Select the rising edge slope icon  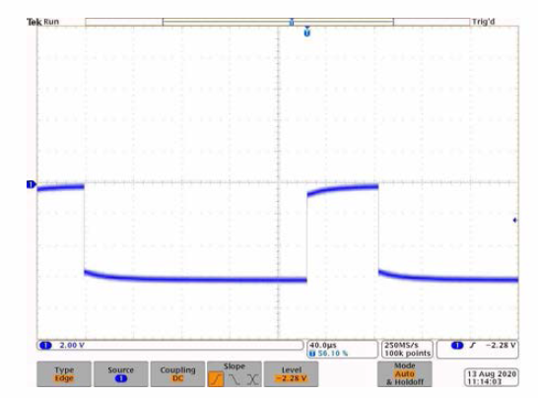[x=216, y=379]
